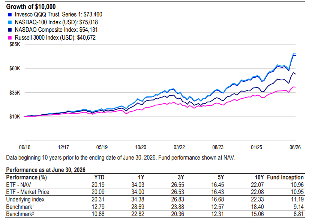
Task: Click Benchmark² 5Y value 12.31
Action: click(217, 214)
